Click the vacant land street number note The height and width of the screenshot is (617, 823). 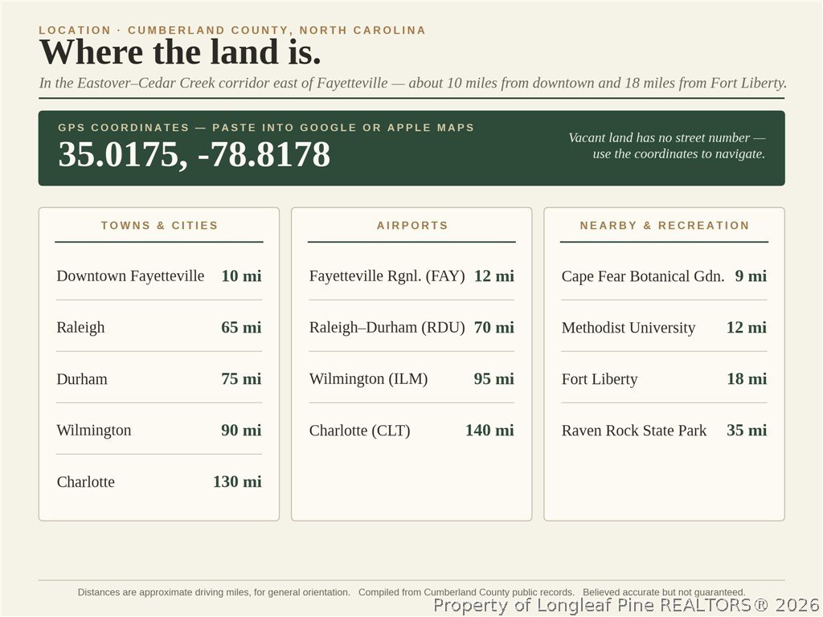[666, 146]
